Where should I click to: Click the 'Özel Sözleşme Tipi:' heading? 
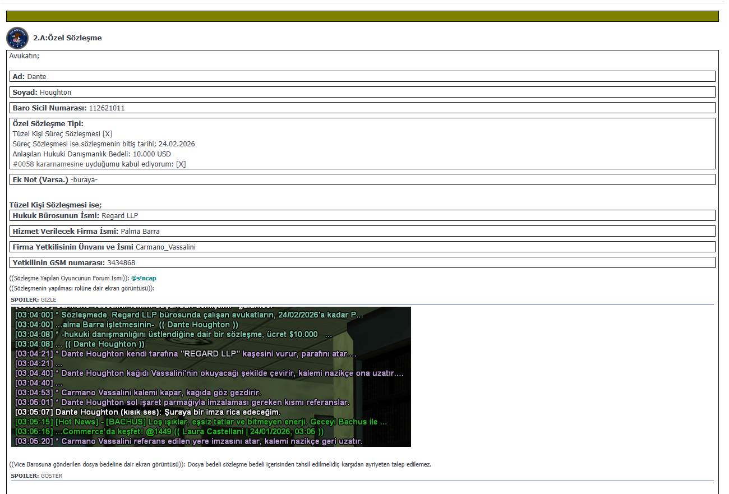[48, 123]
